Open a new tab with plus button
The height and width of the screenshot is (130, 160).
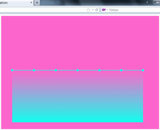pyautogui.click(x=37, y=3)
